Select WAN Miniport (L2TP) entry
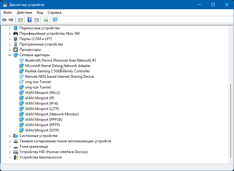The image size is (234, 171). [x=42, y=109]
